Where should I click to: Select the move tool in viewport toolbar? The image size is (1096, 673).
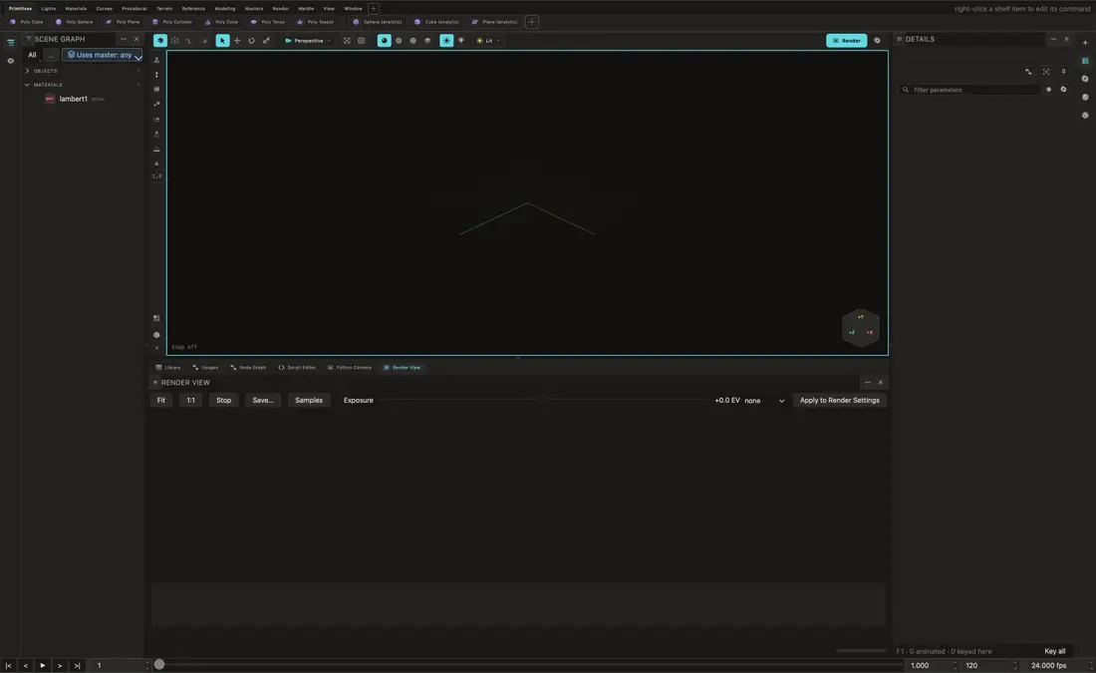(237, 41)
